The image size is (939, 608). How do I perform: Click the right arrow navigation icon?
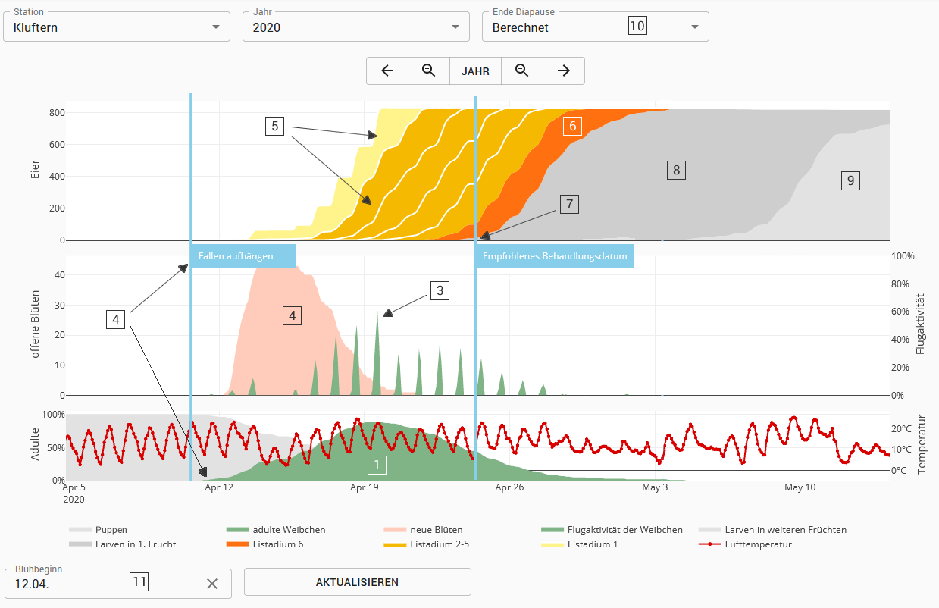click(x=564, y=71)
